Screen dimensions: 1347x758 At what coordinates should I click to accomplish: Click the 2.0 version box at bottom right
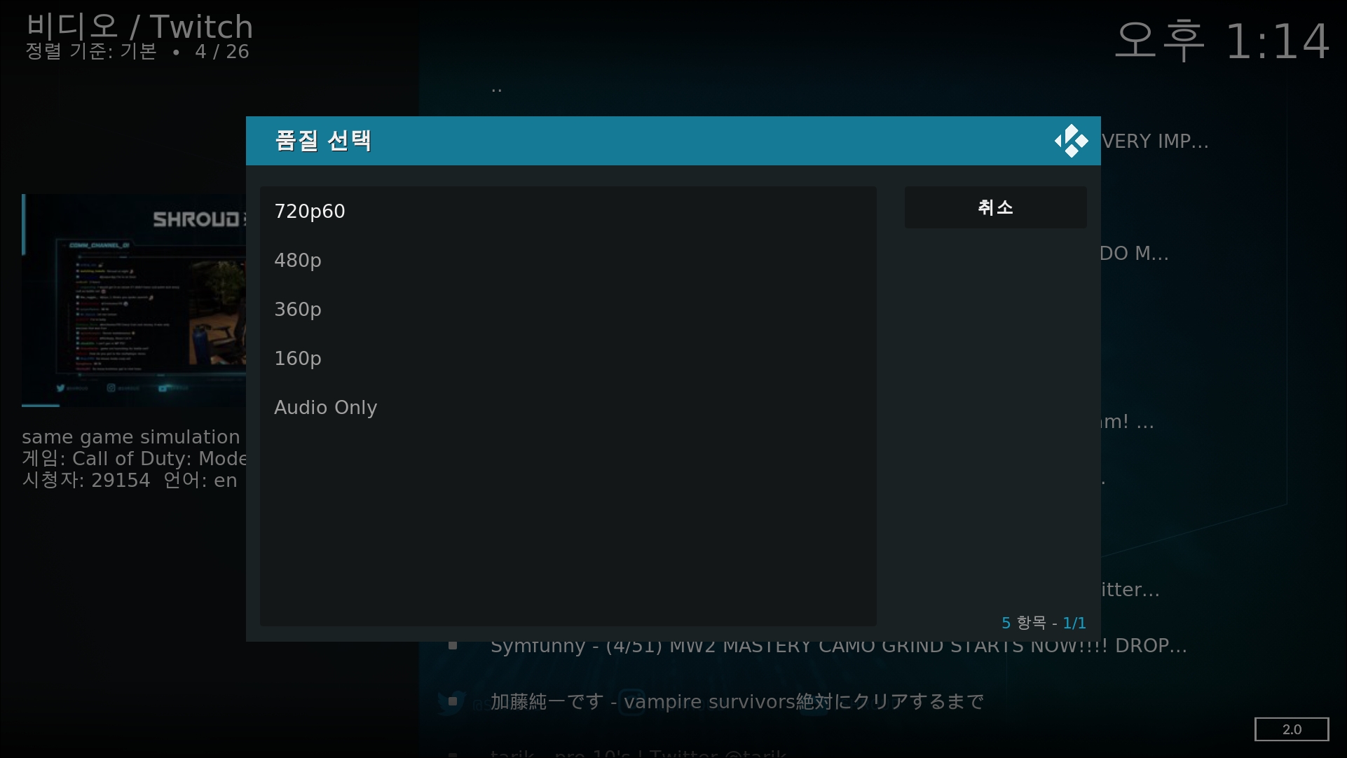[x=1291, y=729]
